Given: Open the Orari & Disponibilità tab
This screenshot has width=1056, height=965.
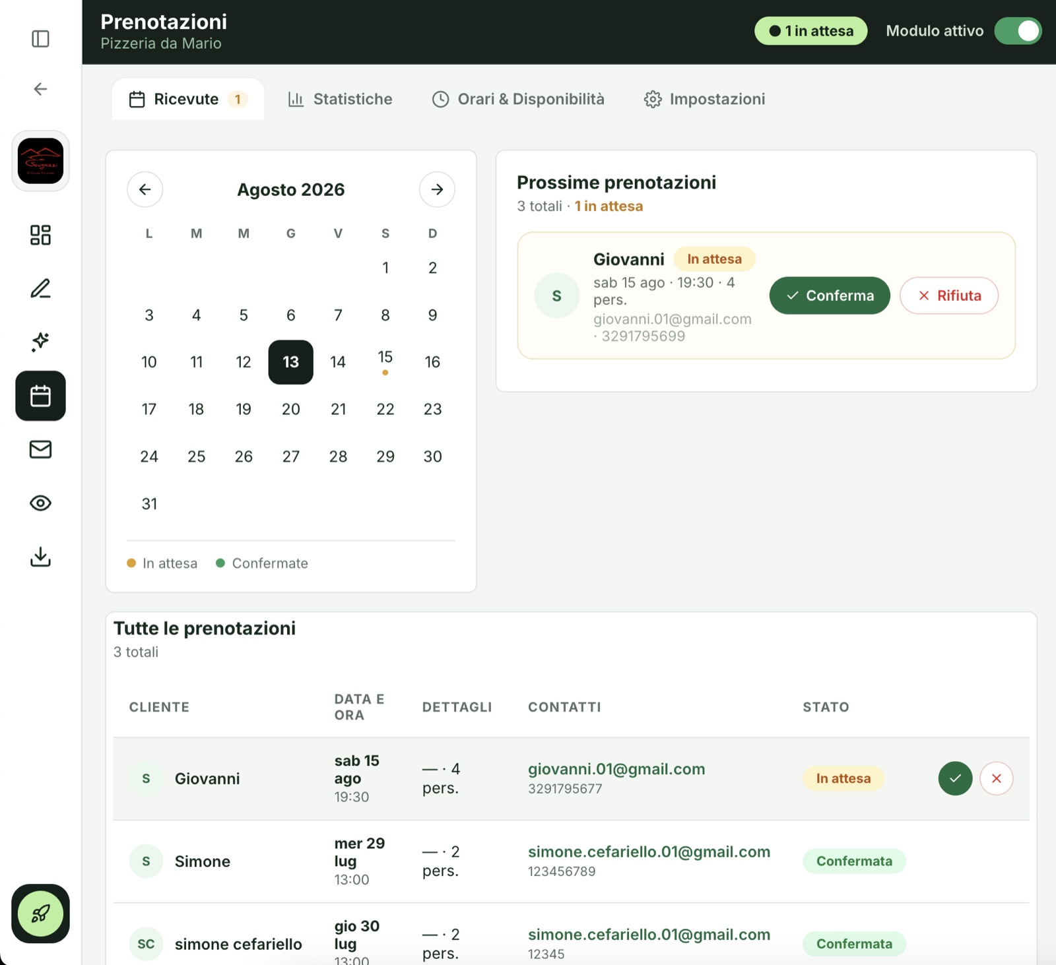Looking at the screenshot, I should click(x=518, y=99).
